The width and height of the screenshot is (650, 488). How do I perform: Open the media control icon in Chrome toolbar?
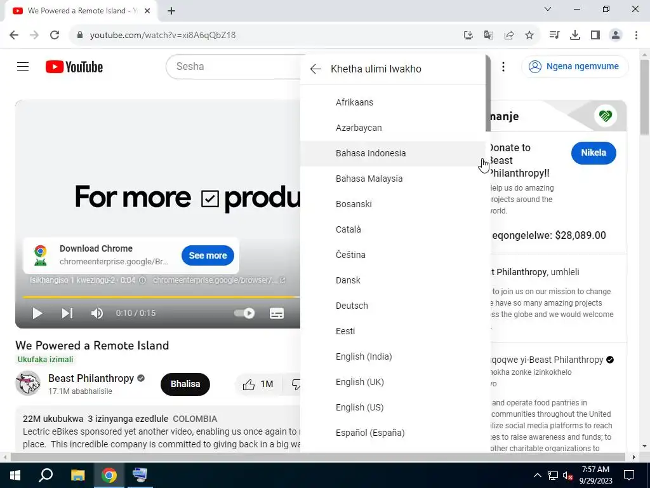coord(554,35)
